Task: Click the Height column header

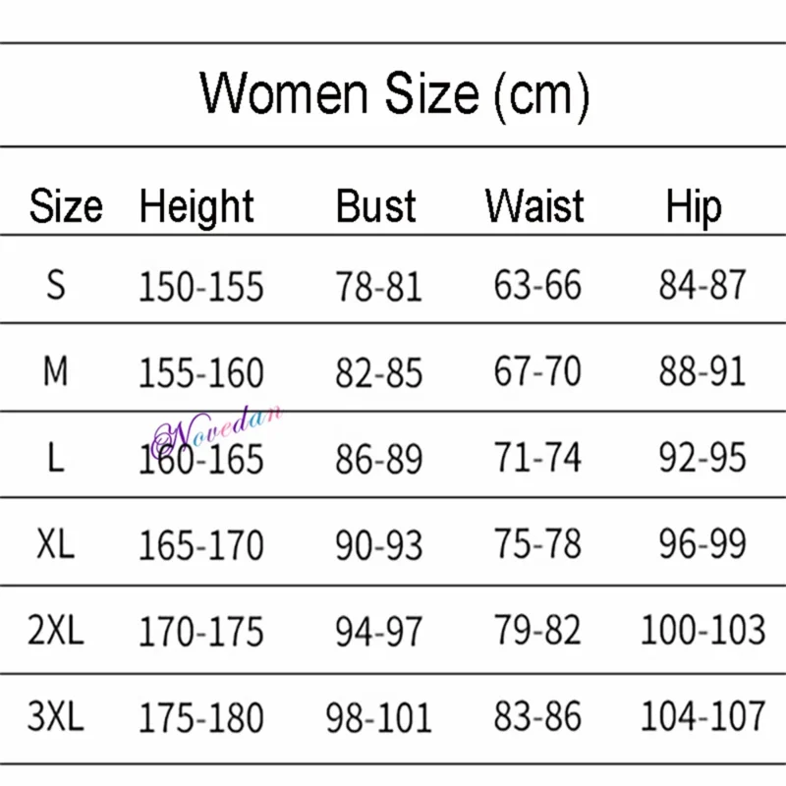Action: 196,207
